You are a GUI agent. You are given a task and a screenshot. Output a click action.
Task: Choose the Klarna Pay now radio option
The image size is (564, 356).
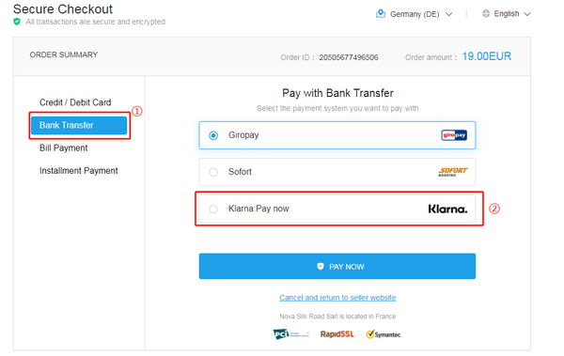(213, 209)
